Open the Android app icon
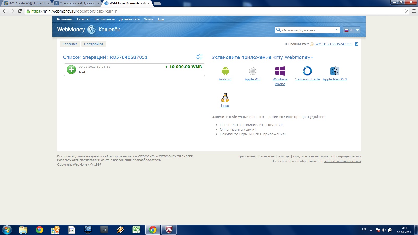 click(x=225, y=71)
